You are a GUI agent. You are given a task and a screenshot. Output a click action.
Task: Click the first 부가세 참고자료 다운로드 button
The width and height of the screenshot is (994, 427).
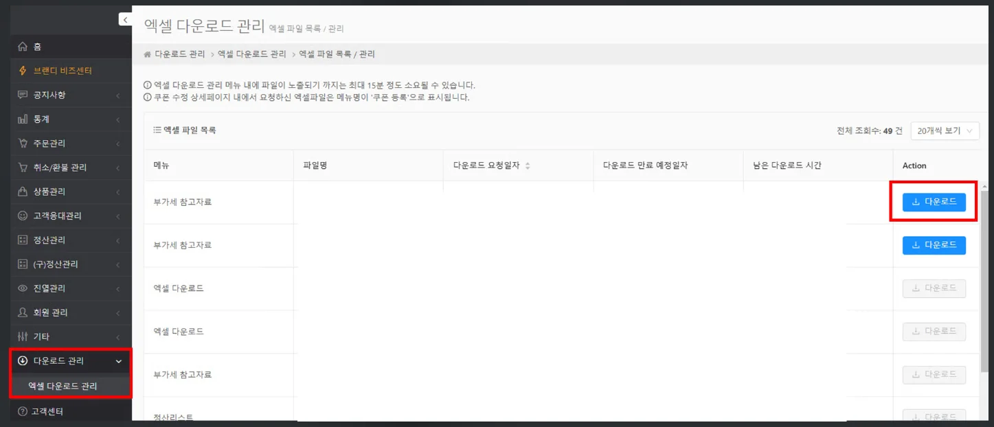(x=934, y=202)
